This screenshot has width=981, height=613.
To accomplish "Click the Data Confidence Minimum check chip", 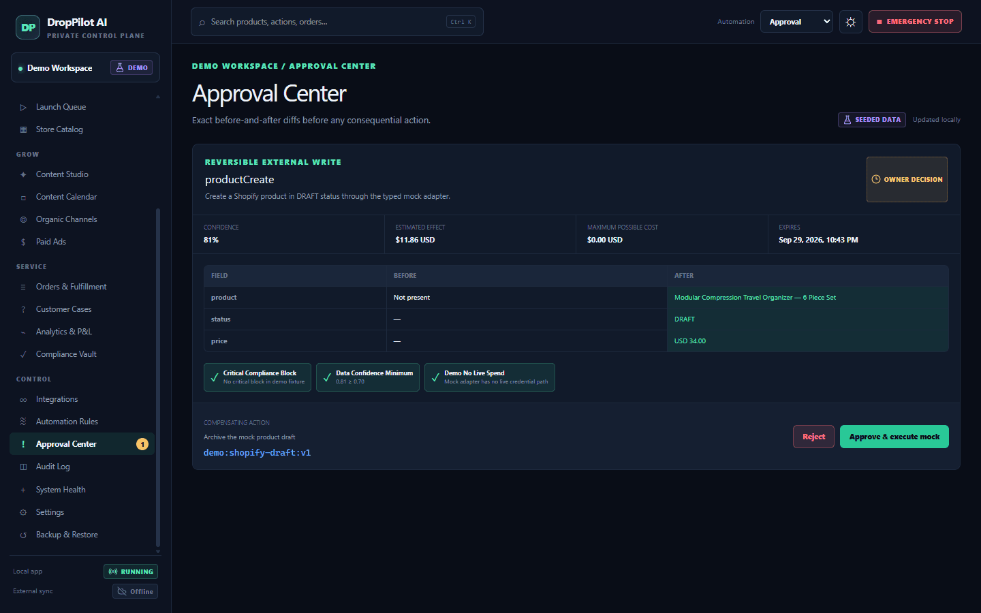I will (x=368, y=377).
